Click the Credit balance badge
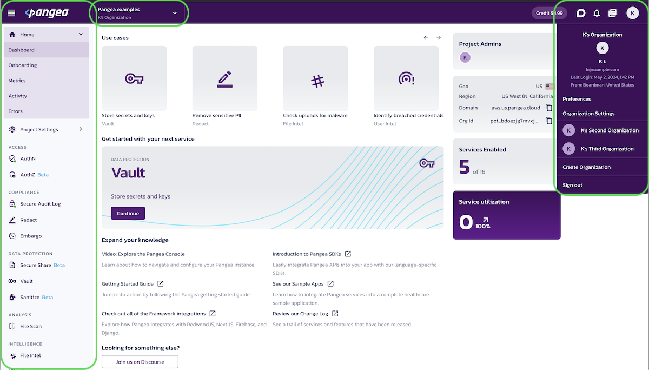The width and height of the screenshot is (649, 370). coord(549,13)
